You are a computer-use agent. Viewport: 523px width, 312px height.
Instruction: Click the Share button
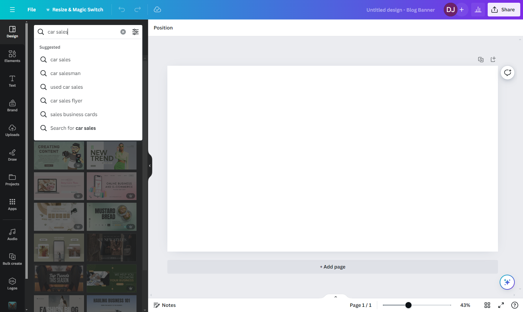coord(504,10)
